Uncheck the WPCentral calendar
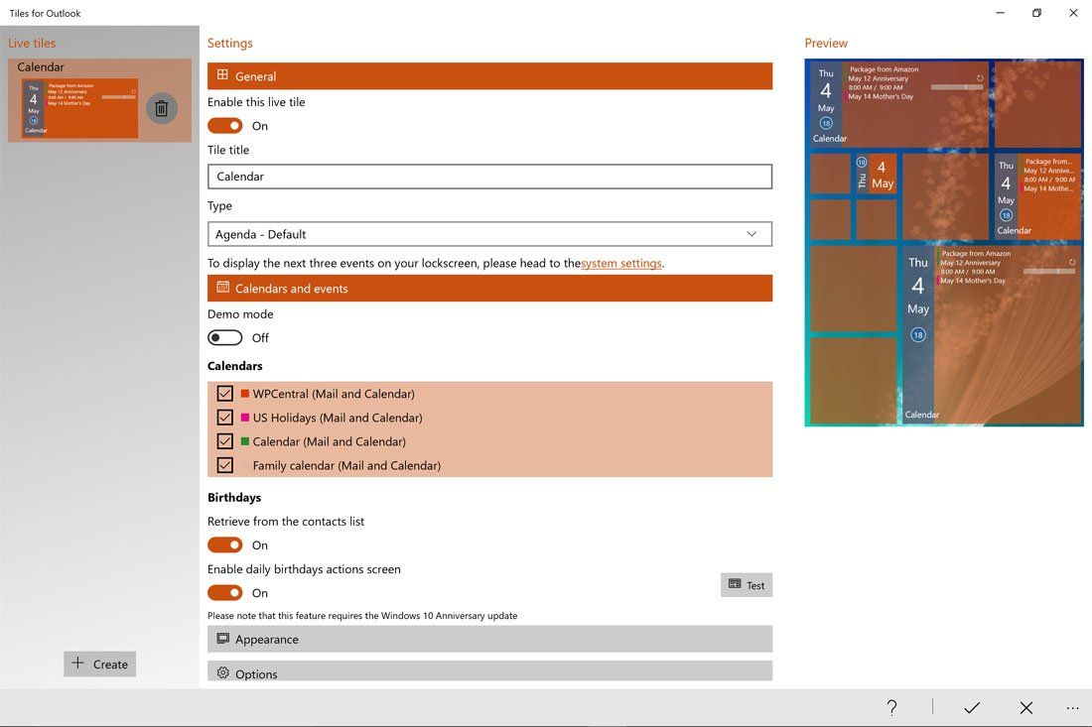Image resolution: width=1092 pixels, height=727 pixels. (x=224, y=393)
